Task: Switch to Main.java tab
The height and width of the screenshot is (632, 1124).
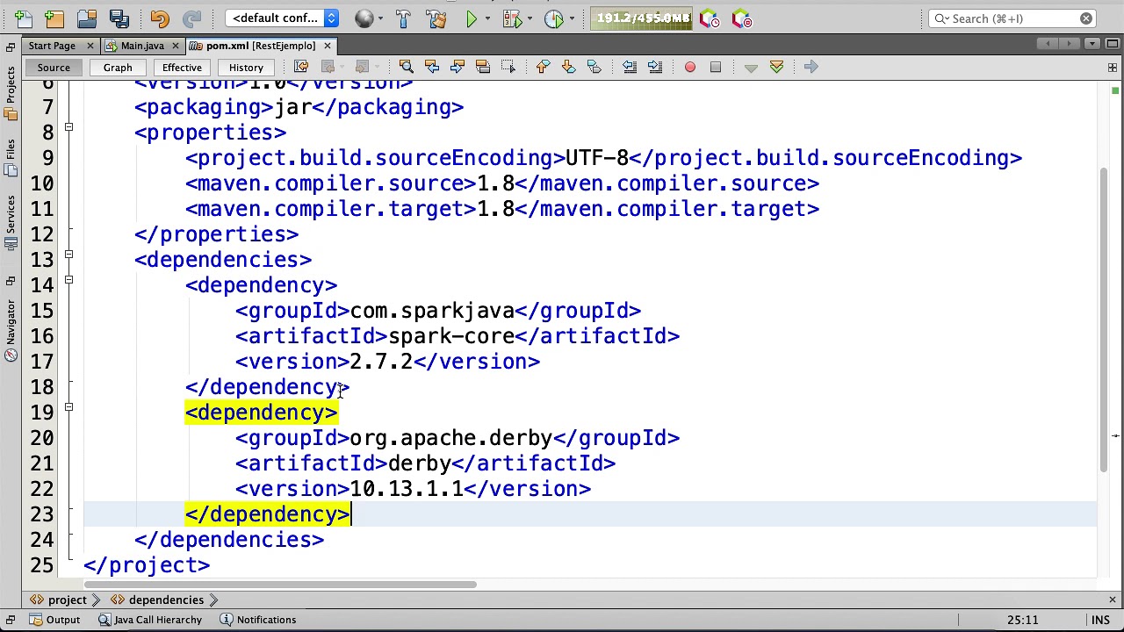Action: pyautogui.click(x=142, y=46)
